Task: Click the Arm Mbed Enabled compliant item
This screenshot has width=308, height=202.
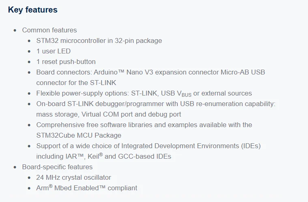Action: coord(86,188)
